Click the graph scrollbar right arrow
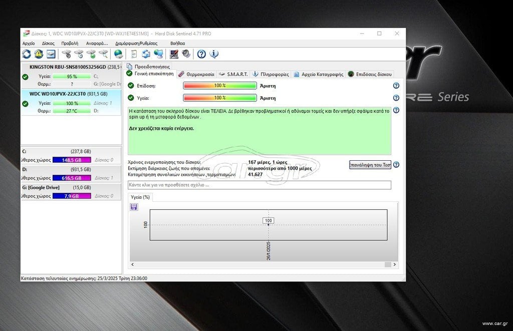This screenshot has width=513, height=331. click(395, 264)
